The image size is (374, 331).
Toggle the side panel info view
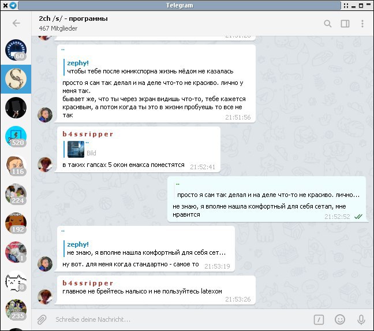coord(345,24)
